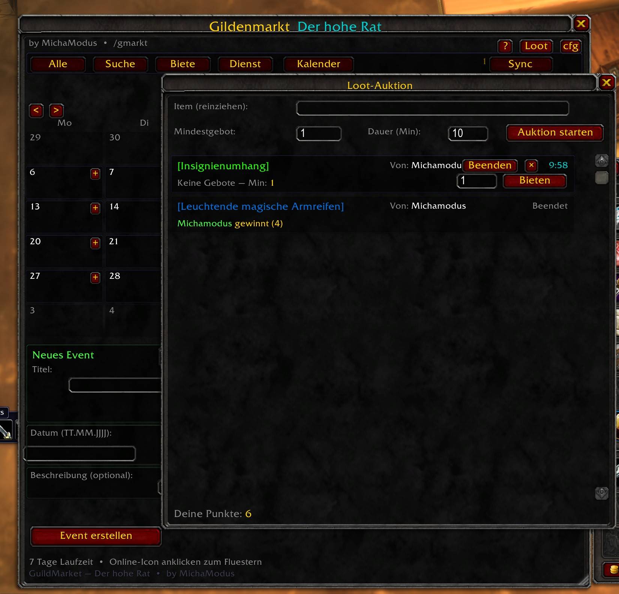Edit the Dauer (Min) field
The height and width of the screenshot is (594, 619).
tap(468, 133)
